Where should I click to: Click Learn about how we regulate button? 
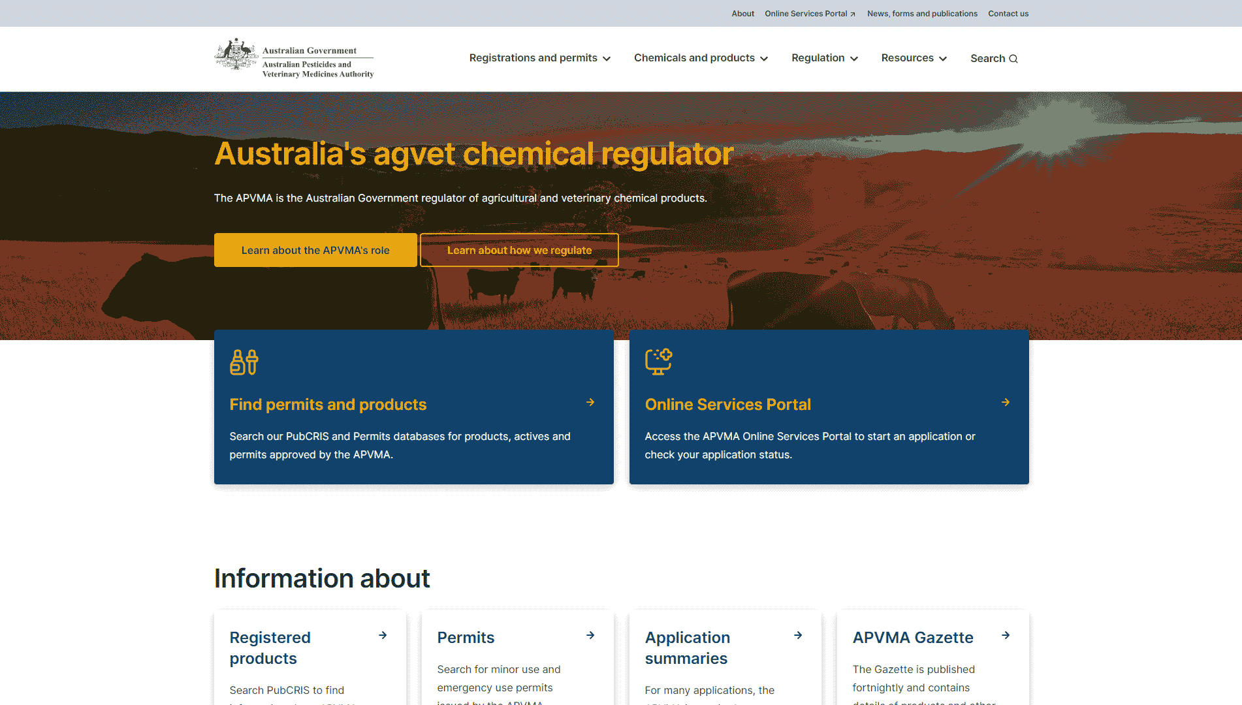click(x=519, y=250)
